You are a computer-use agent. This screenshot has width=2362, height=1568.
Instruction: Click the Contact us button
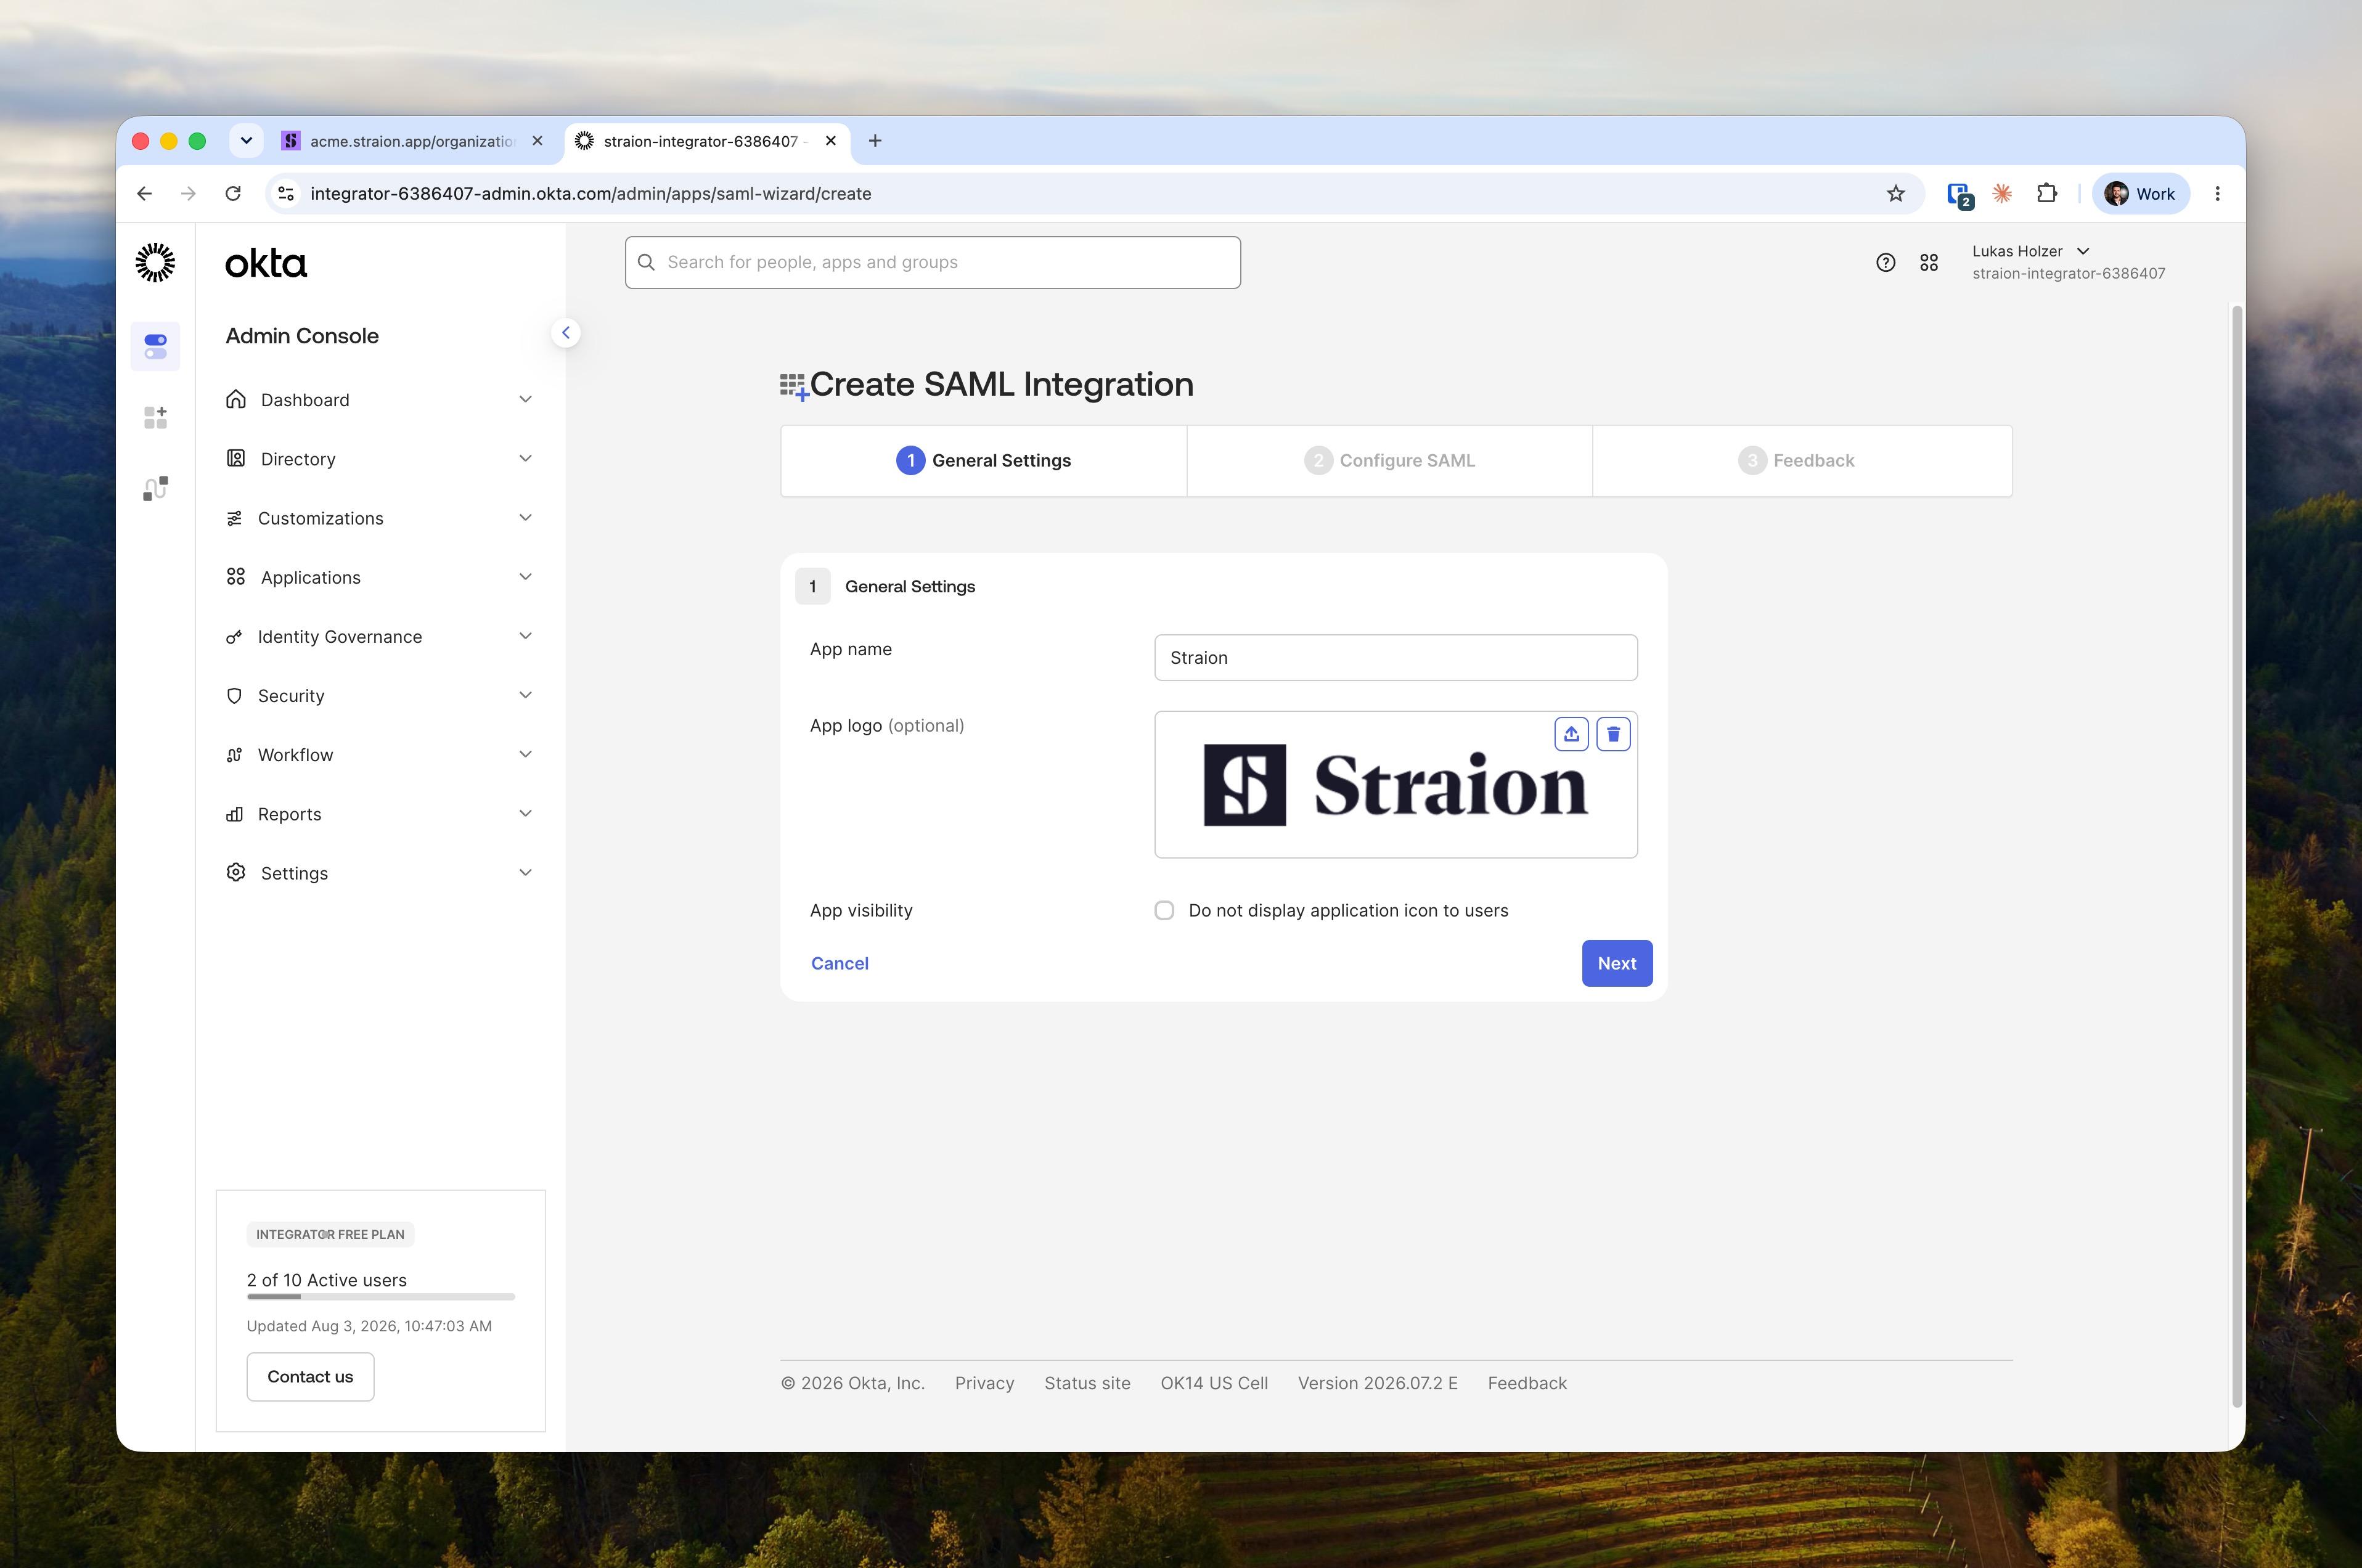(310, 1377)
